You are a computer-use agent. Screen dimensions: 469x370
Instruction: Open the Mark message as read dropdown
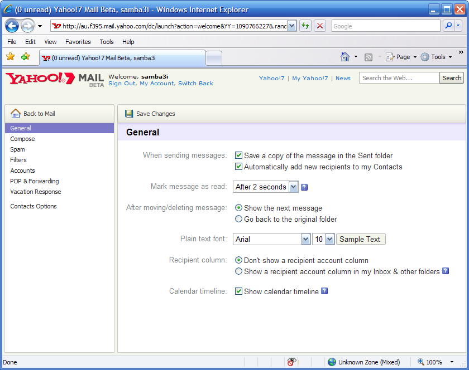click(x=293, y=187)
